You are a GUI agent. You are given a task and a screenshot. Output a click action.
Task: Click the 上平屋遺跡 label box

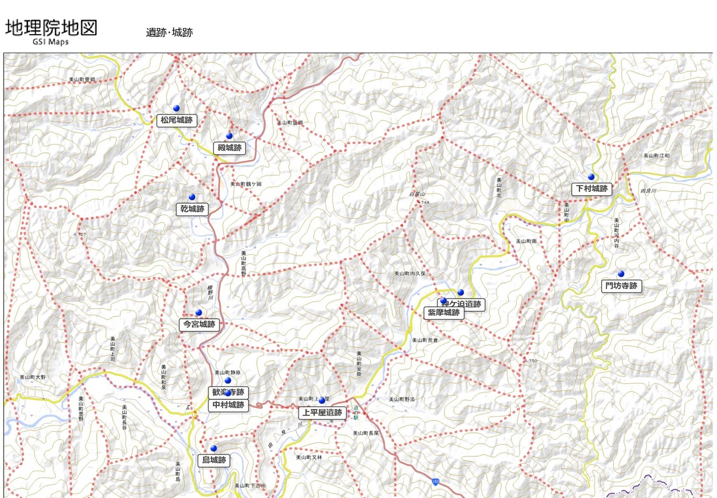(x=322, y=413)
